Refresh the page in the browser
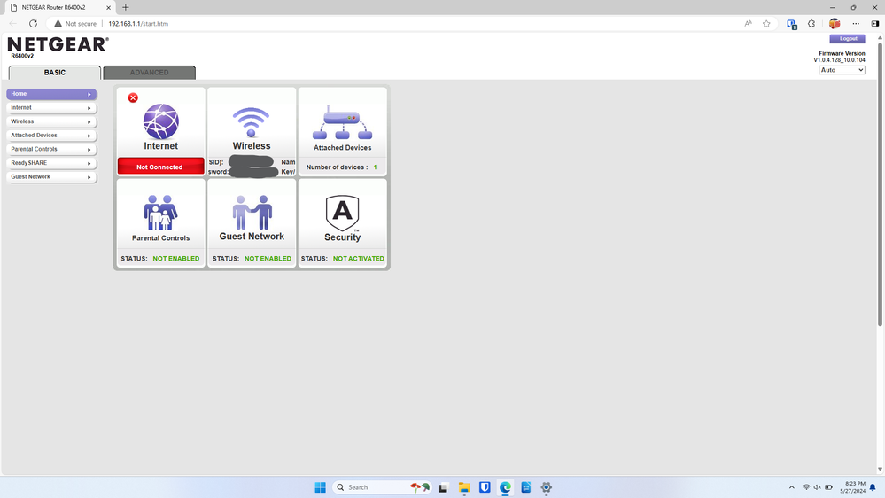The width and height of the screenshot is (885, 498). (33, 24)
